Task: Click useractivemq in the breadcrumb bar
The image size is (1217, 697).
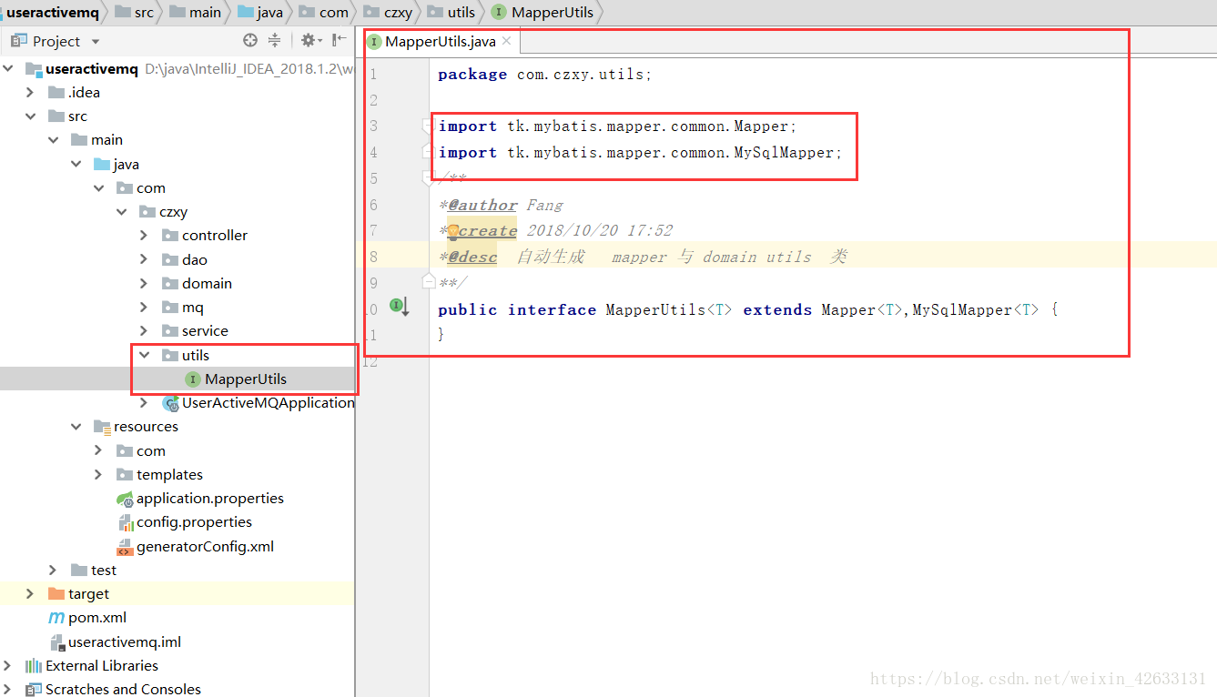Action: point(53,12)
